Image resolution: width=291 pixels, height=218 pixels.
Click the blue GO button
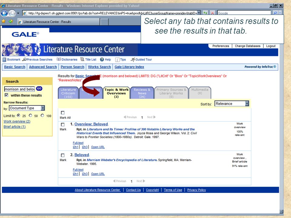point(39,89)
